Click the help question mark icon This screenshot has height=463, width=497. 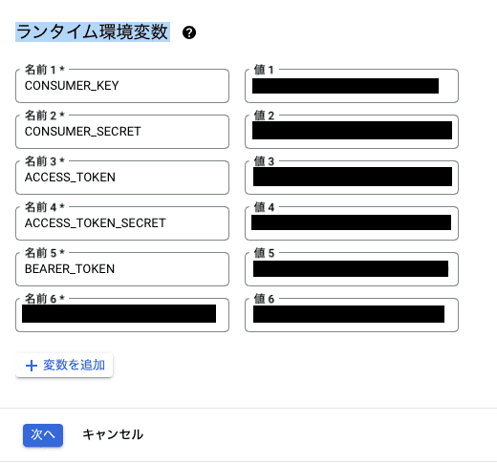tap(189, 32)
